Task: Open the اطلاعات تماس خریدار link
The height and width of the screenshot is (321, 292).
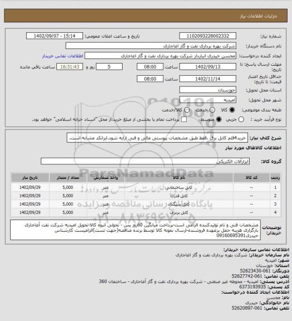Action: click(62, 56)
